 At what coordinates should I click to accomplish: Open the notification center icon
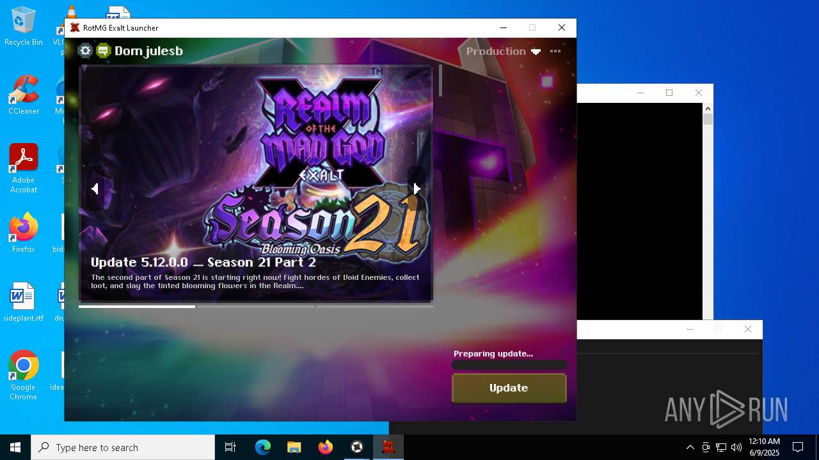798,447
